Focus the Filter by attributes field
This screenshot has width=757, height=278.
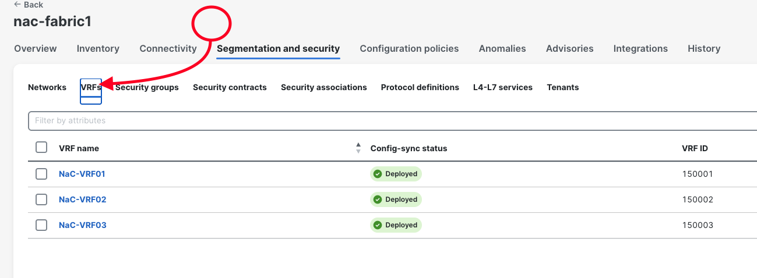(x=392, y=120)
